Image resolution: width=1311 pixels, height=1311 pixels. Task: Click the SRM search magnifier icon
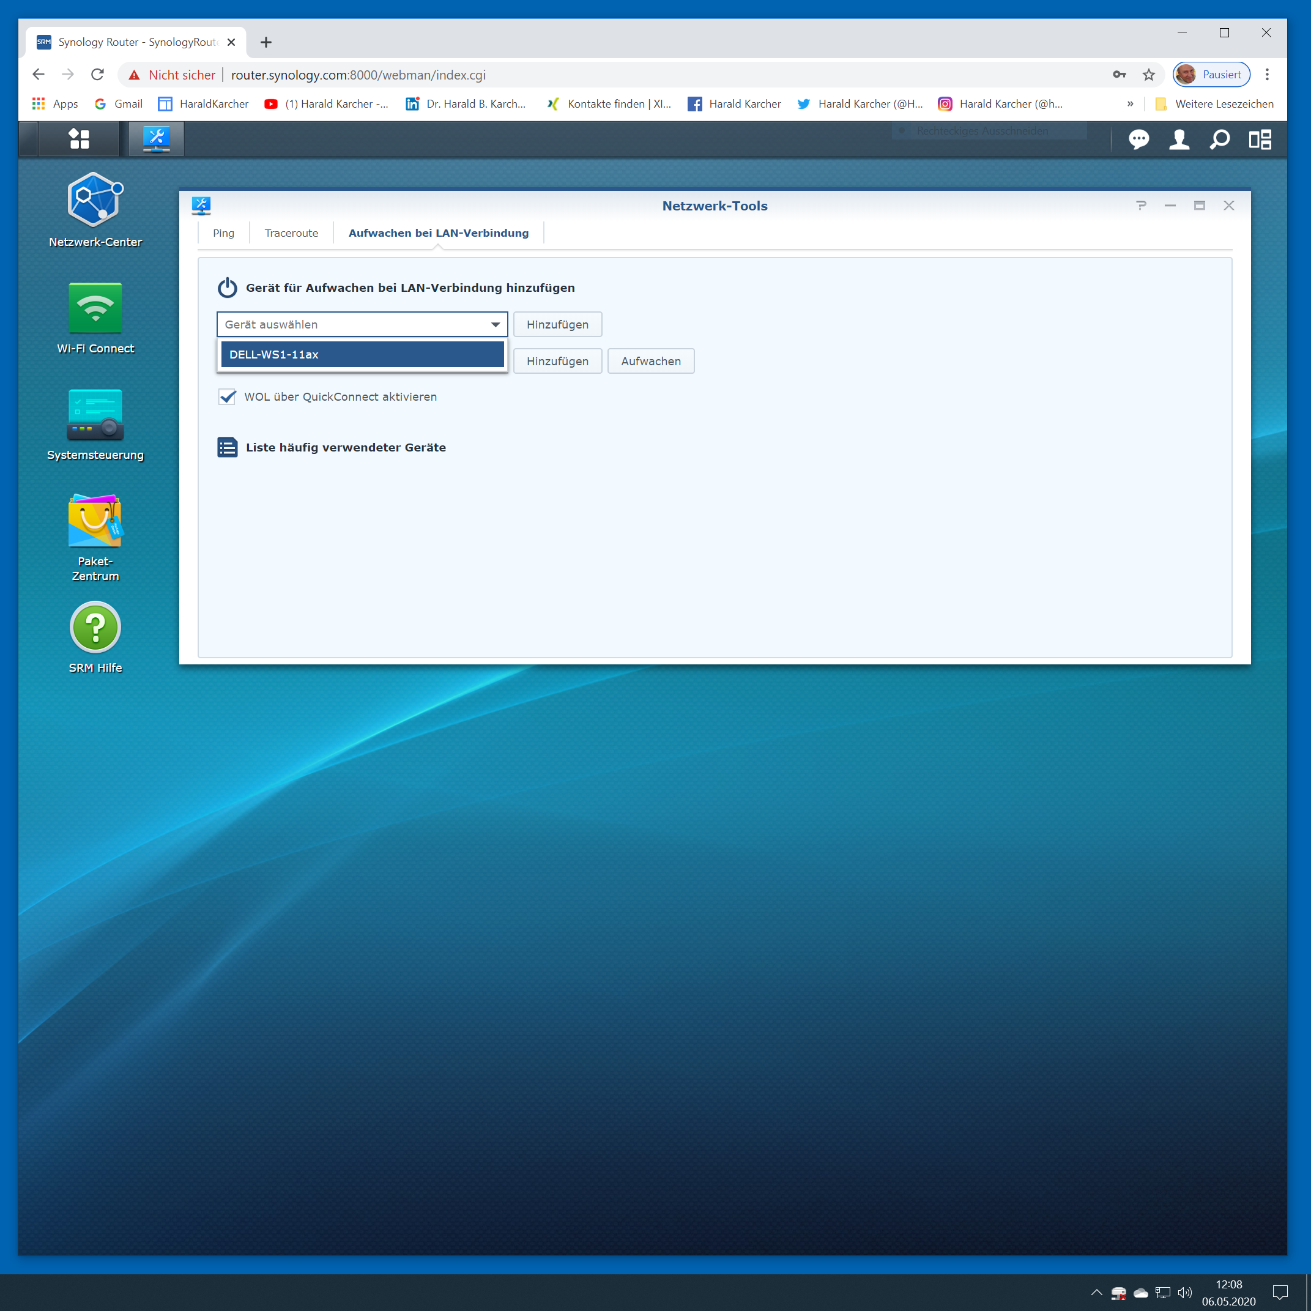pos(1219,139)
